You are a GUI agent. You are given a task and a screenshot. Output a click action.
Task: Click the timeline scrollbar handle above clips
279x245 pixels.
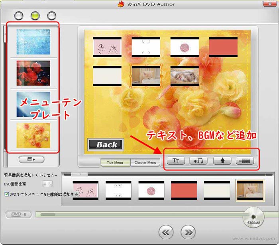click(79, 174)
